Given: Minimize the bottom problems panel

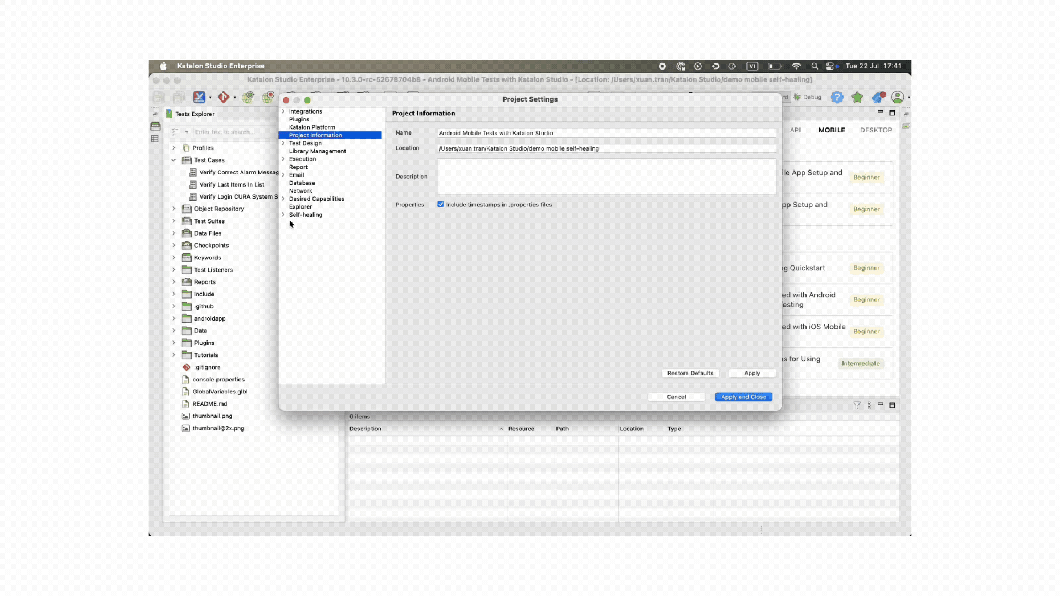Looking at the screenshot, I should 881,405.
